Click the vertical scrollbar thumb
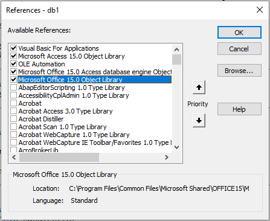270x221 pixels. (176, 59)
